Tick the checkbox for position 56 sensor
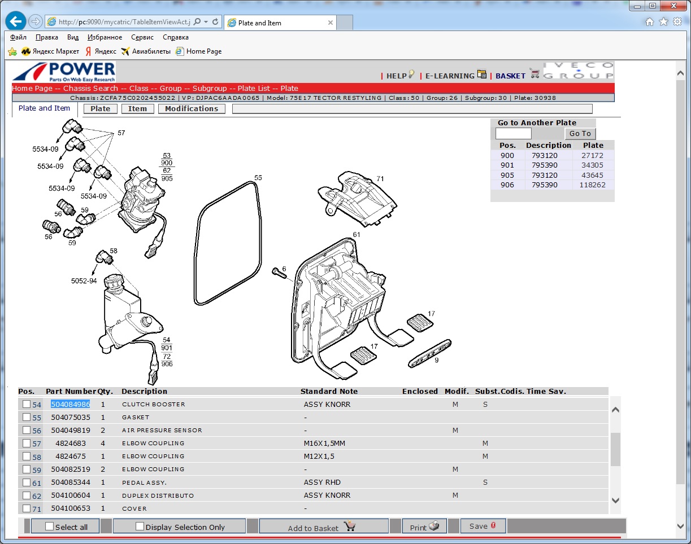The height and width of the screenshot is (544, 691). tap(27, 430)
